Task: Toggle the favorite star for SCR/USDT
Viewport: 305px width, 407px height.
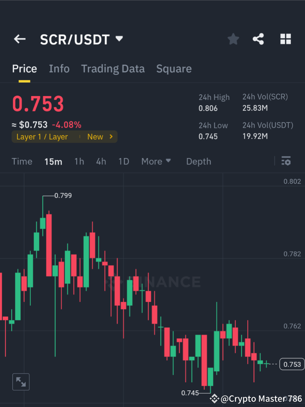Action: (x=233, y=39)
